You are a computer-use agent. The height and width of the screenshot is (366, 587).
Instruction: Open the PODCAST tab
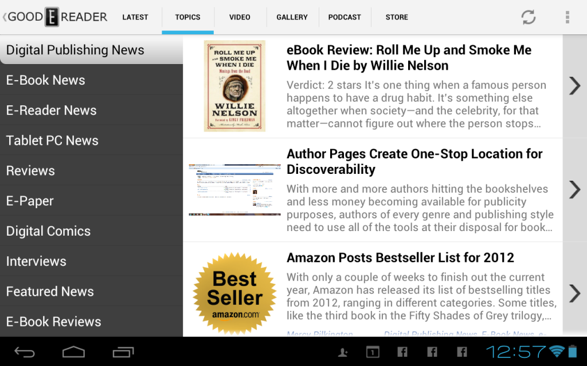click(x=345, y=17)
